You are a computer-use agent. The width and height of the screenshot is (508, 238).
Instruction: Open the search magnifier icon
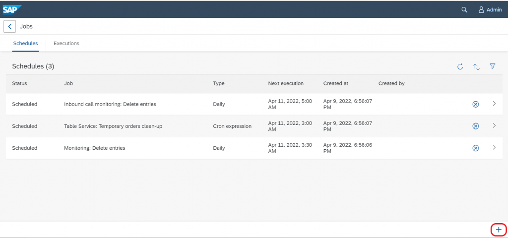[x=464, y=10]
